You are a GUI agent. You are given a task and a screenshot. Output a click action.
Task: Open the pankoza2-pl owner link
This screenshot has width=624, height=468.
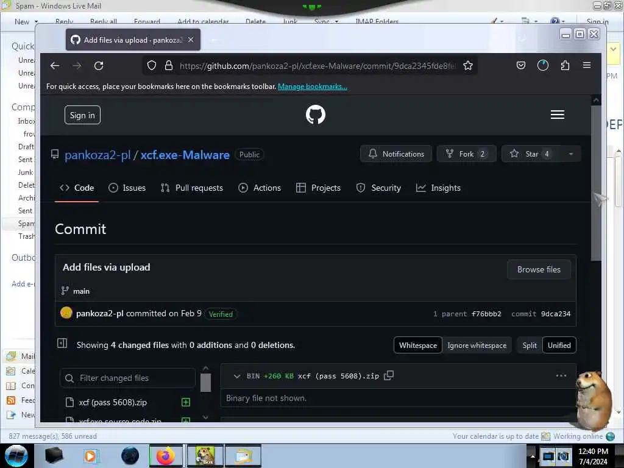click(x=97, y=155)
